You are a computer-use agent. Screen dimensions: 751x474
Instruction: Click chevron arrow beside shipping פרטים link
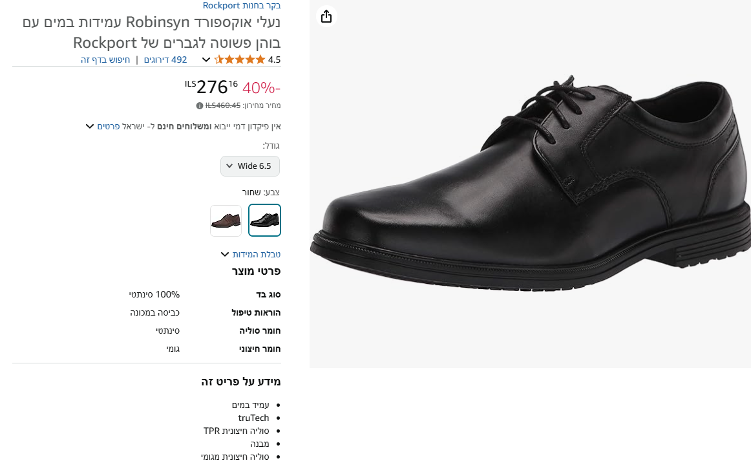[x=90, y=126]
